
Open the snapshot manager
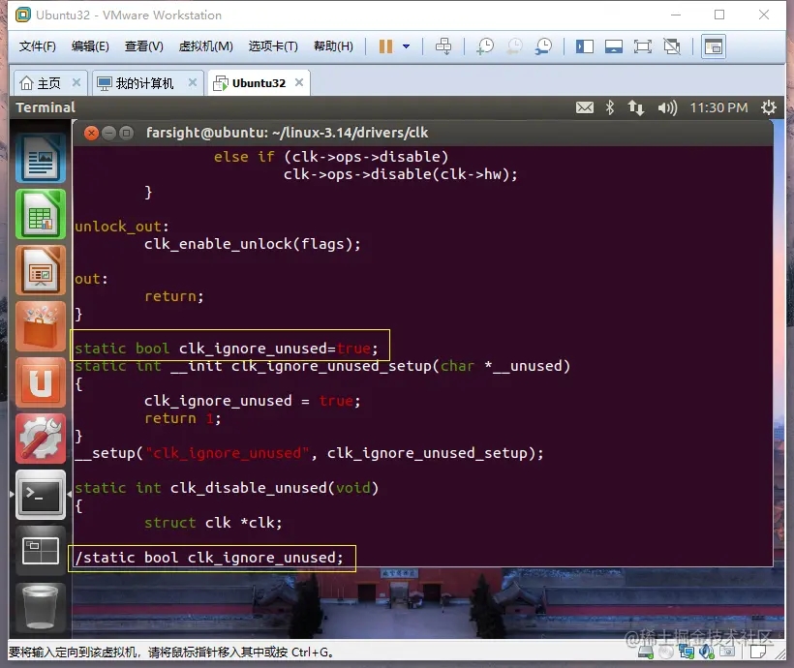[x=544, y=46]
